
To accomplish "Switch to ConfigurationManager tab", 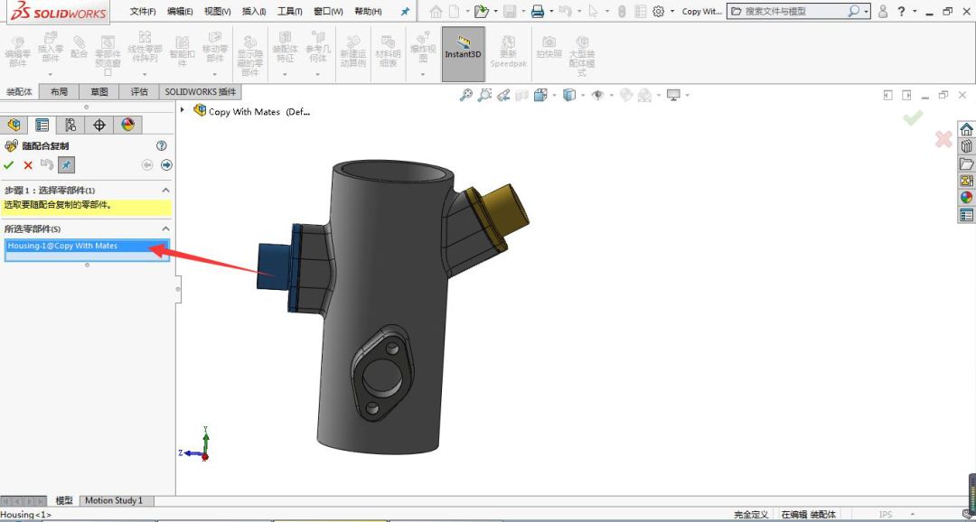I will click(x=70, y=125).
